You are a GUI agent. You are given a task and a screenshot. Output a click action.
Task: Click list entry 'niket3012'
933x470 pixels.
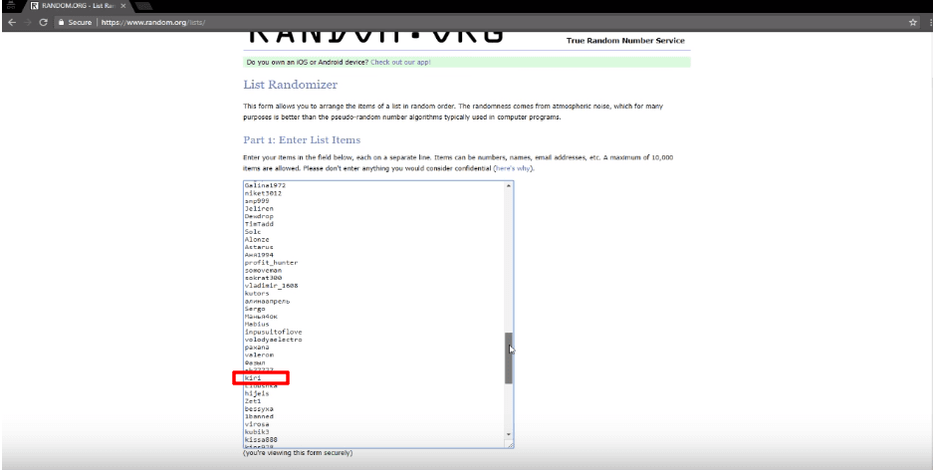[263, 193]
